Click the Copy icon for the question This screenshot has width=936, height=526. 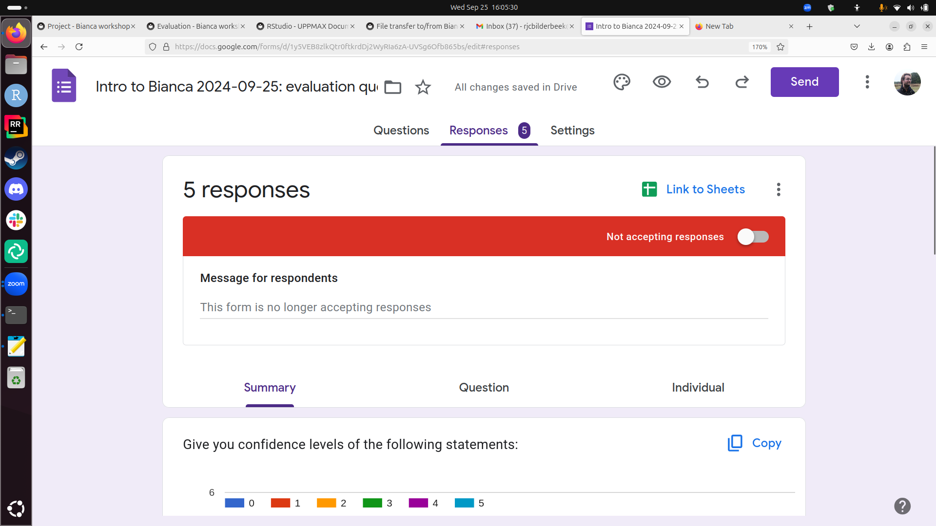(736, 443)
